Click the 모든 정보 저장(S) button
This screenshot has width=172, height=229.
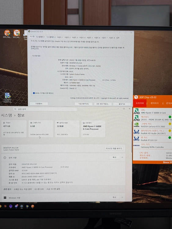pyautogui.click(x=103, y=104)
